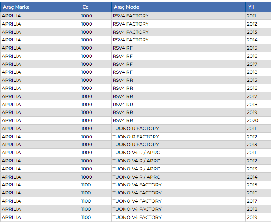The height and width of the screenshot is (222, 271).
Task: Click TUONO V4 FACTORY model cell for 2019
Action: pos(137,217)
